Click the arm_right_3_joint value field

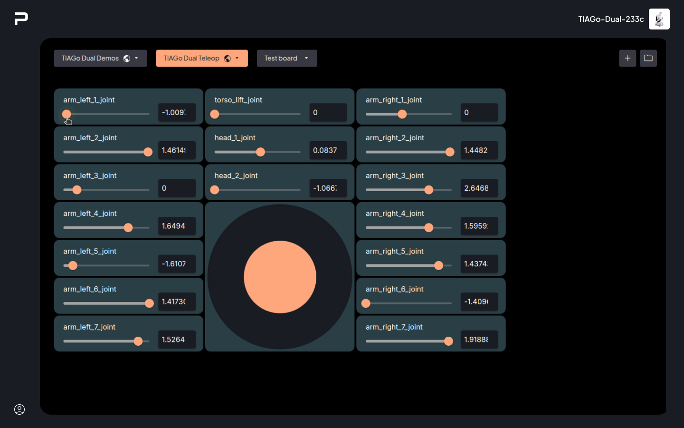coord(479,188)
